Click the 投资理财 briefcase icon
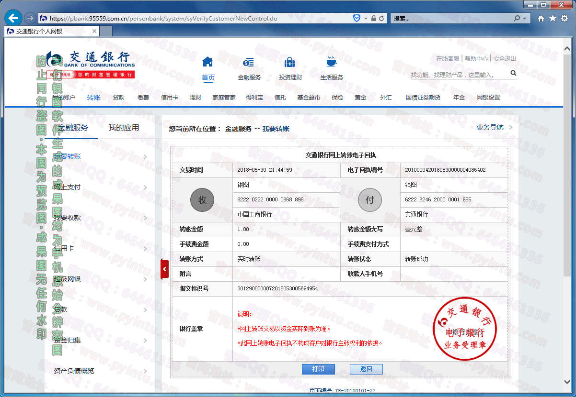The height and width of the screenshot is (397, 576). (290, 62)
